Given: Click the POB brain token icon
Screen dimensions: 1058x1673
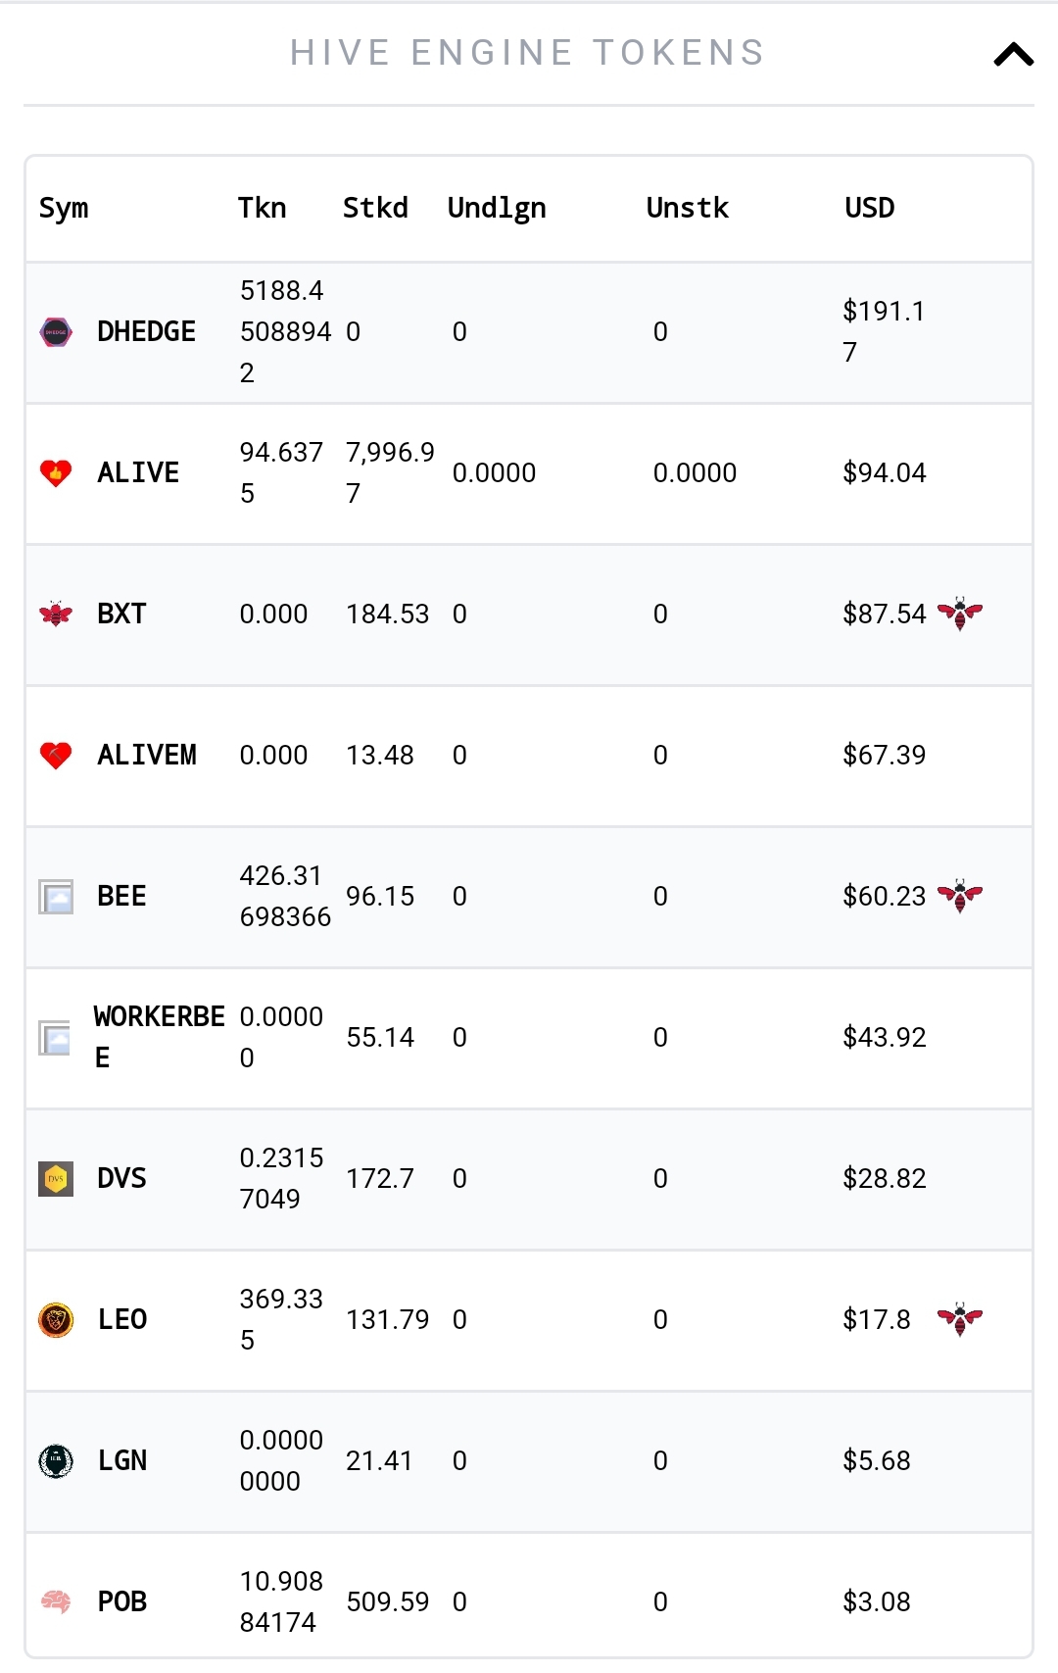Looking at the screenshot, I should [56, 1602].
